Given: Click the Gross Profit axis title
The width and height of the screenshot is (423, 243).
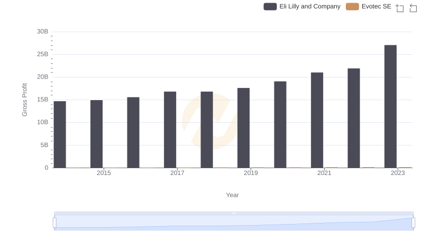Looking at the screenshot, I should pyautogui.click(x=24, y=100).
